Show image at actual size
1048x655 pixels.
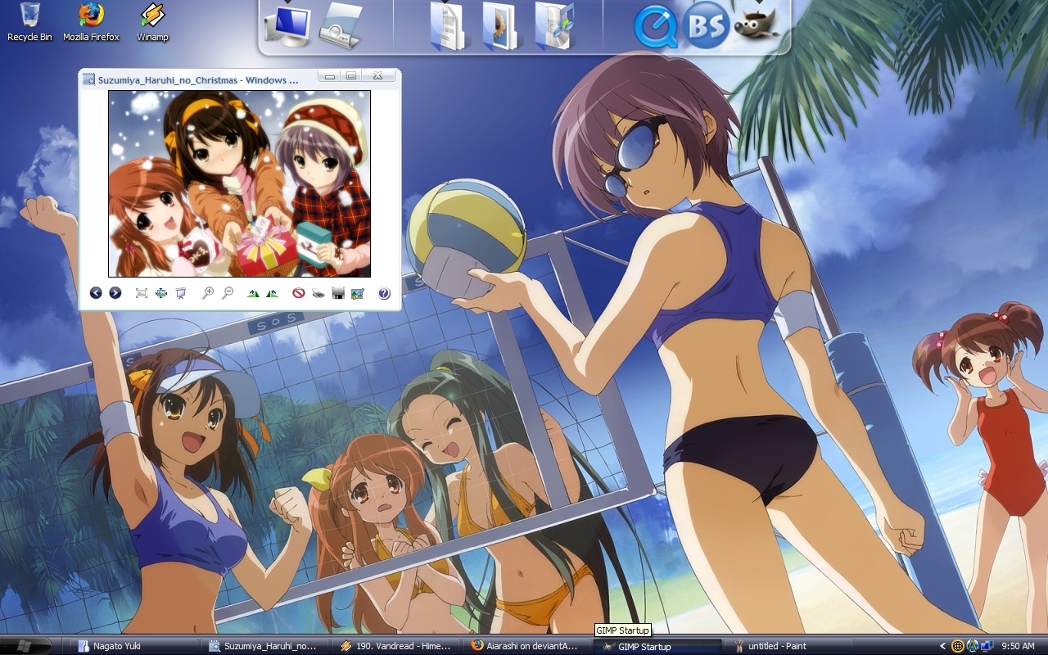[x=161, y=293]
